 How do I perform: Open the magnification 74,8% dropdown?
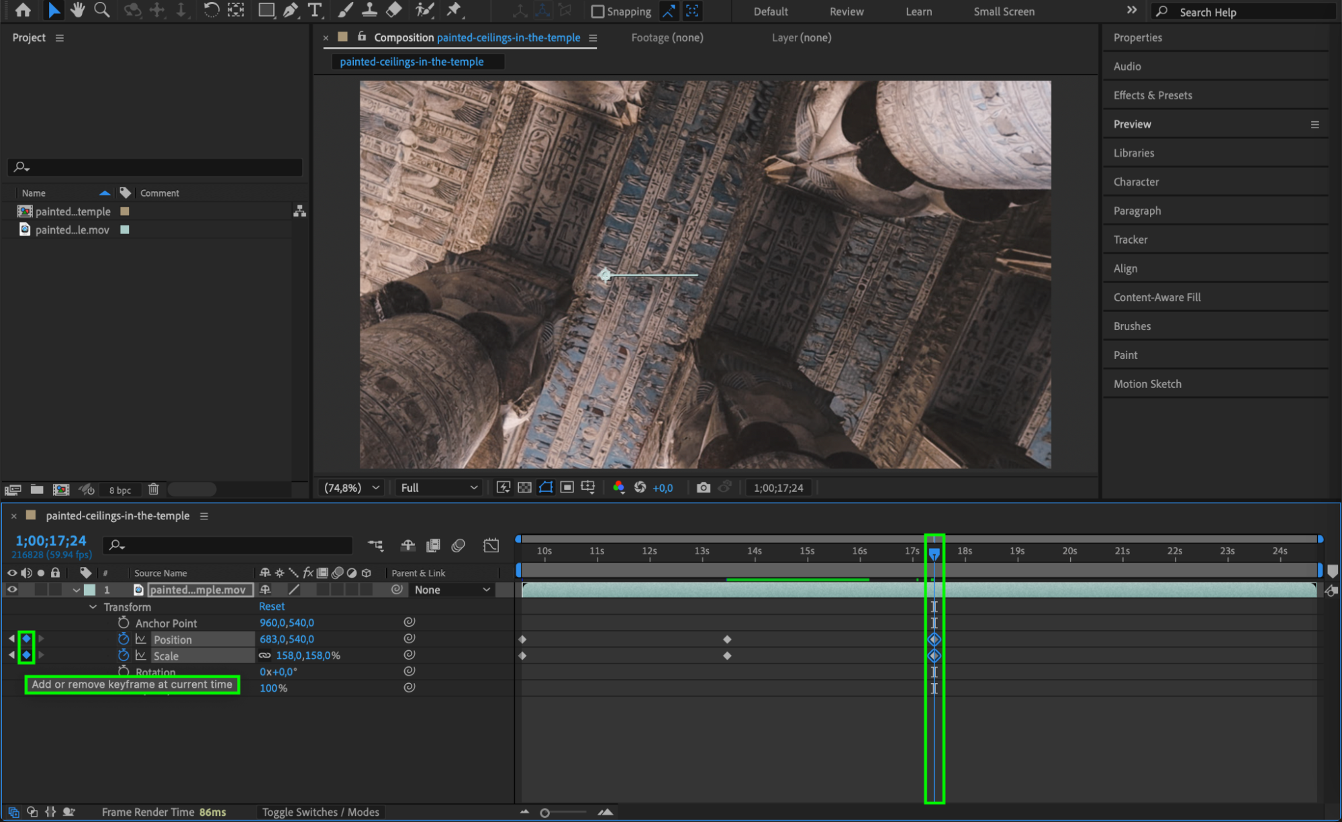352,488
